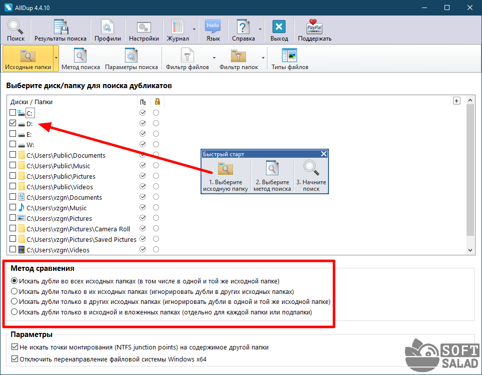The image size is (482, 375).
Task: Uncheck the D: drive checkbox
Action: click(13, 124)
